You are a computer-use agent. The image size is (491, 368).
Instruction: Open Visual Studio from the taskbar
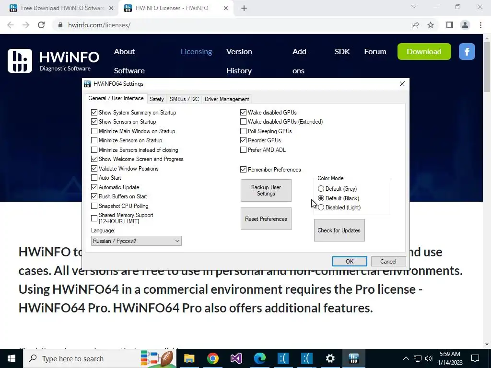(236, 358)
